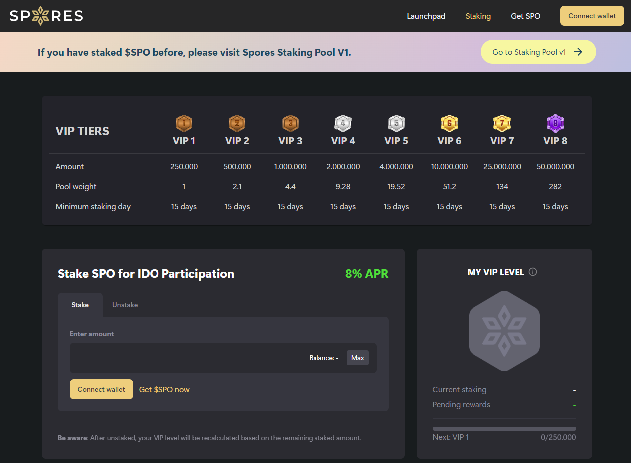Screen dimensions: 631x463
Task: Click the grey hexagon VIP level emblem
Action: coord(504,331)
